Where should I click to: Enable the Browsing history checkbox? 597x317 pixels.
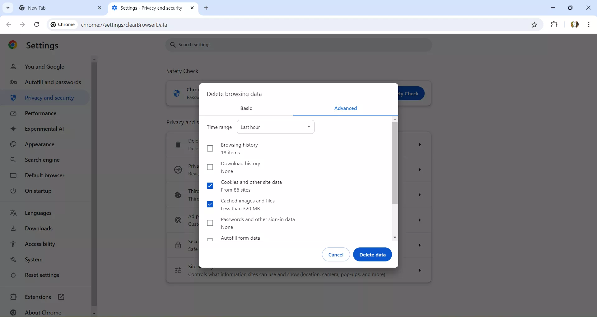click(x=210, y=148)
